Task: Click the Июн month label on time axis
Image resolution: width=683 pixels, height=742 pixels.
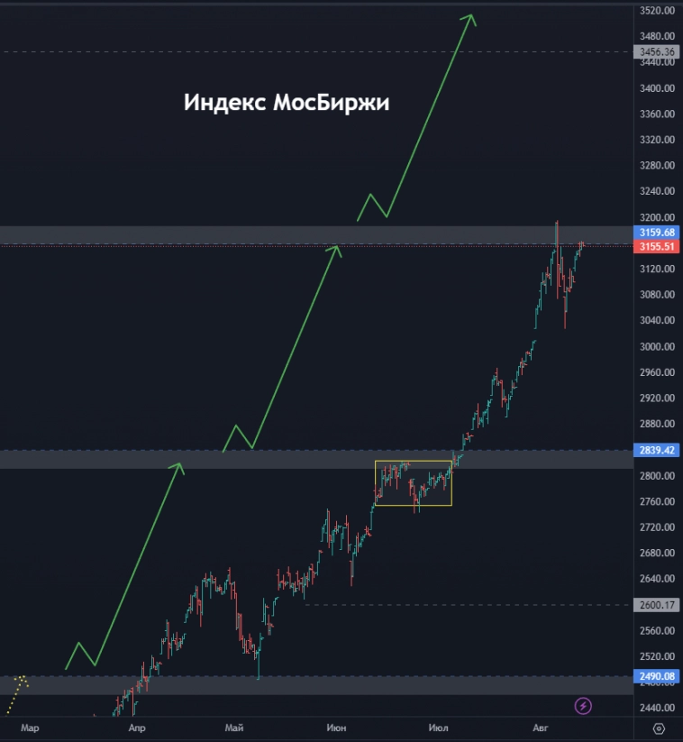Action: tap(336, 728)
